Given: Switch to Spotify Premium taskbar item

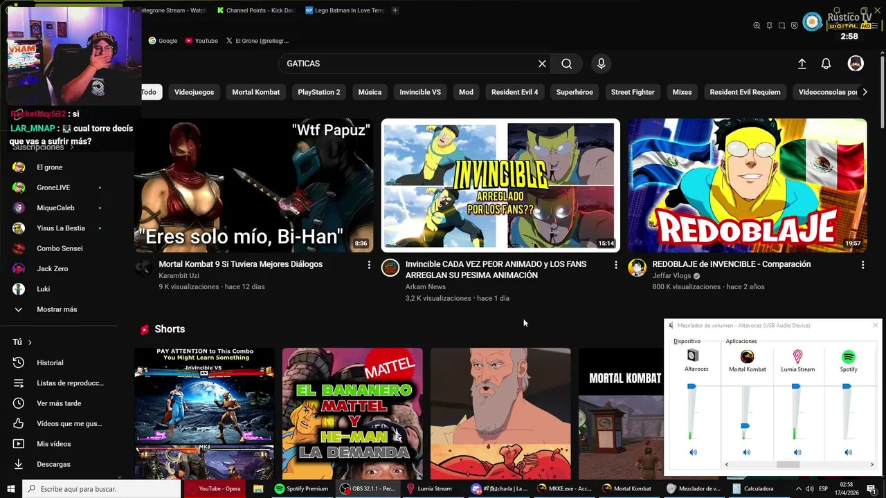Looking at the screenshot, I should (301, 489).
